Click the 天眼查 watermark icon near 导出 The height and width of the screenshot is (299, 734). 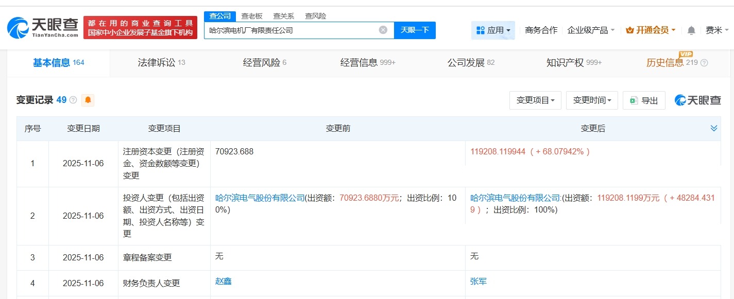click(681, 100)
